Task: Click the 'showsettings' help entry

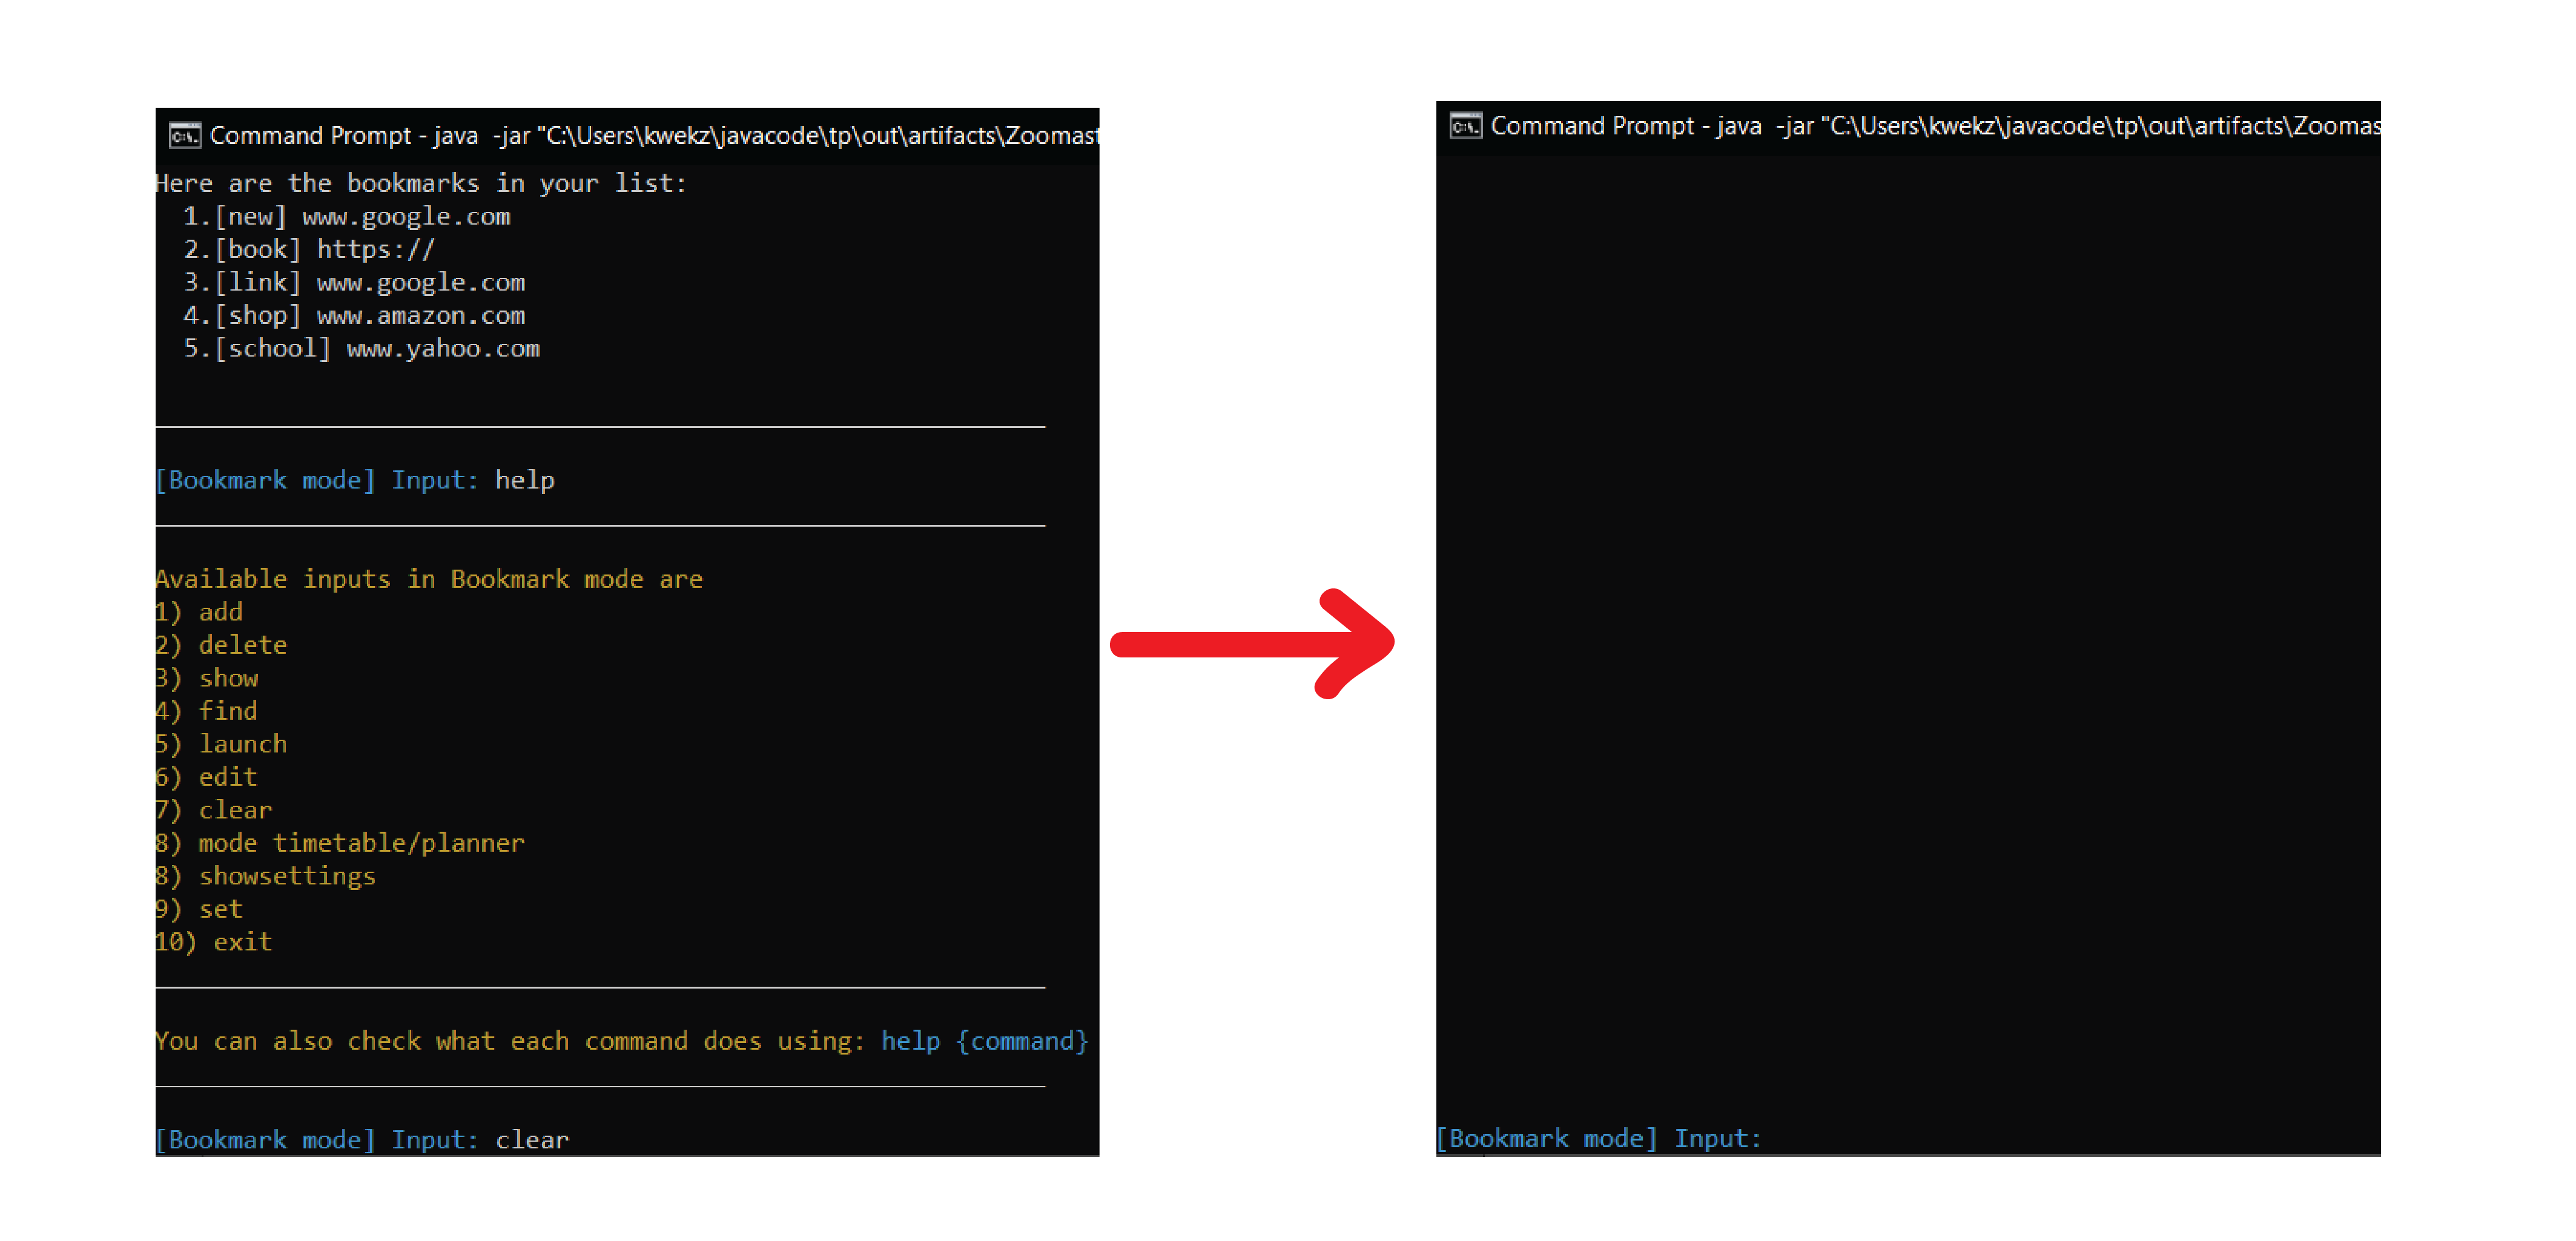Action: [x=287, y=876]
